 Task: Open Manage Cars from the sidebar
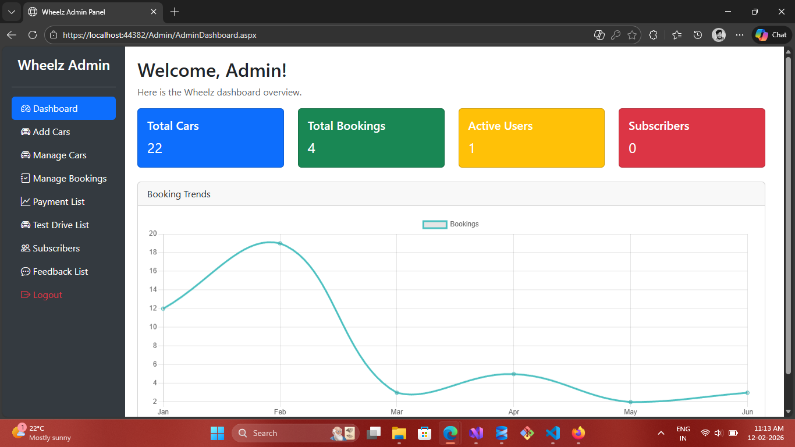pos(59,155)
